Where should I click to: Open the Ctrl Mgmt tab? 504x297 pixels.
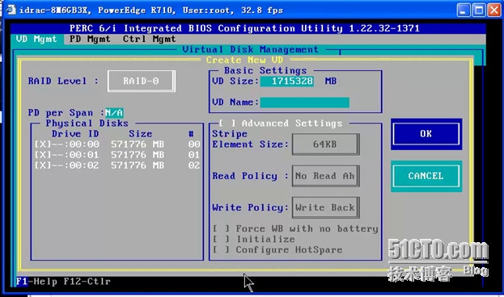[149, 39]
